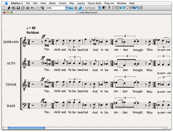Toggle the Keypad window icon

(117, 8)
